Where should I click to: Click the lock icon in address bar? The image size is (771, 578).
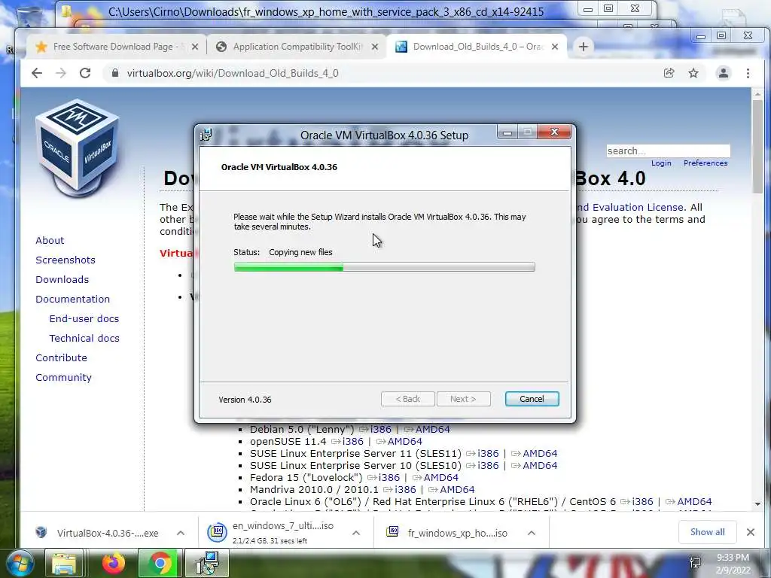tap(115, 73)
